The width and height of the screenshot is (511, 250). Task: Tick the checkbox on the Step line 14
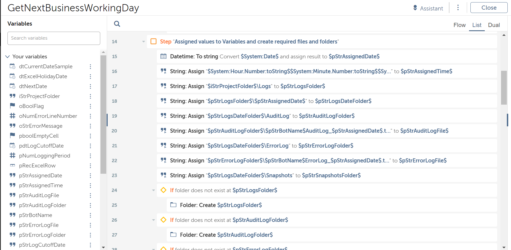[153, 42]
